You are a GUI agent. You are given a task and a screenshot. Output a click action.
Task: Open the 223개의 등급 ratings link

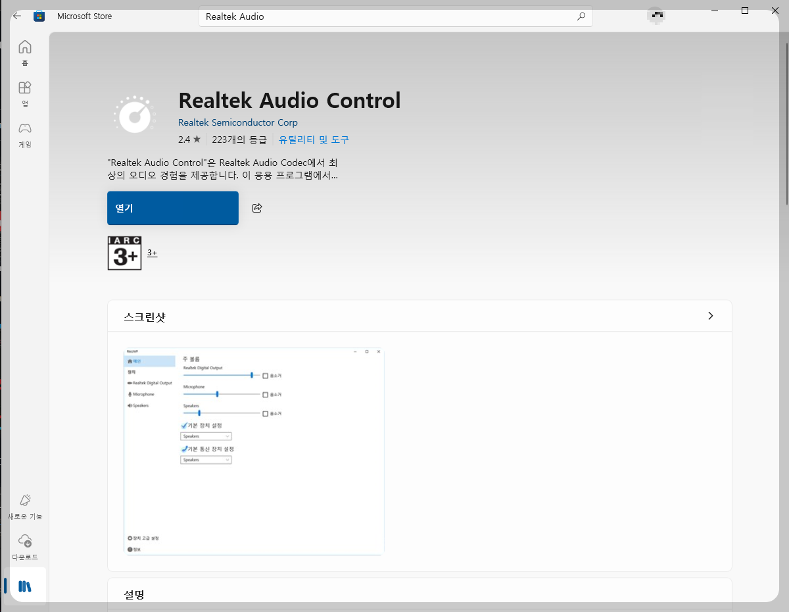point(239,140)
